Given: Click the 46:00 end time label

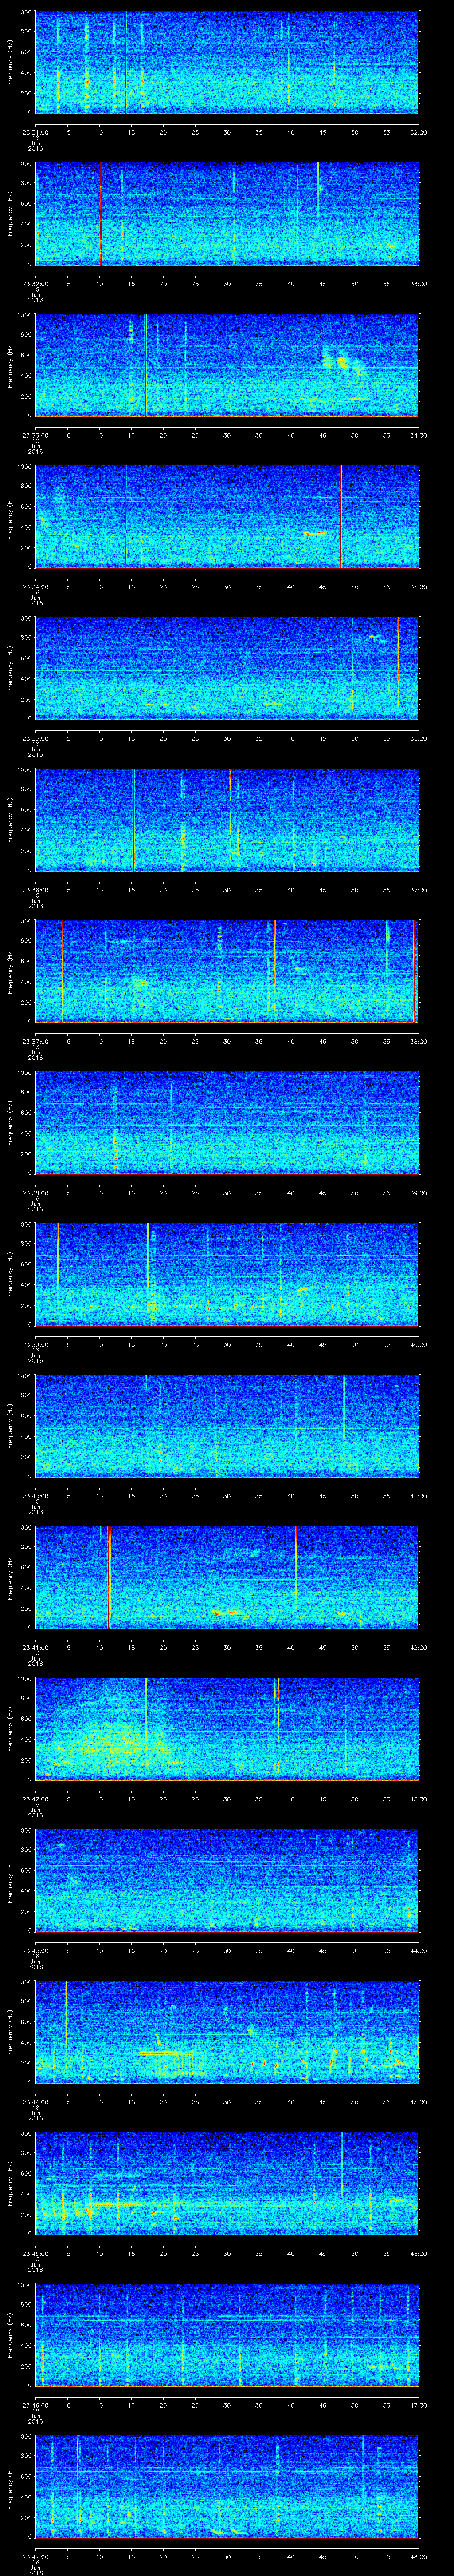Looking at the screenshot, I should (418, 2253).
